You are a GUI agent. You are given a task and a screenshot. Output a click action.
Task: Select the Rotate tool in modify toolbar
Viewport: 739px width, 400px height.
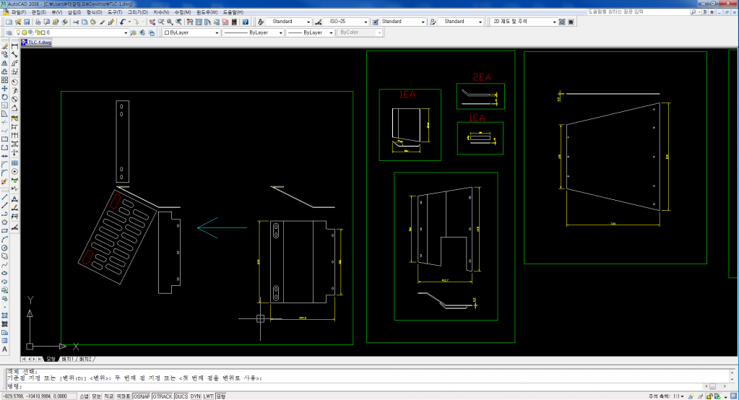pos(5,97)
